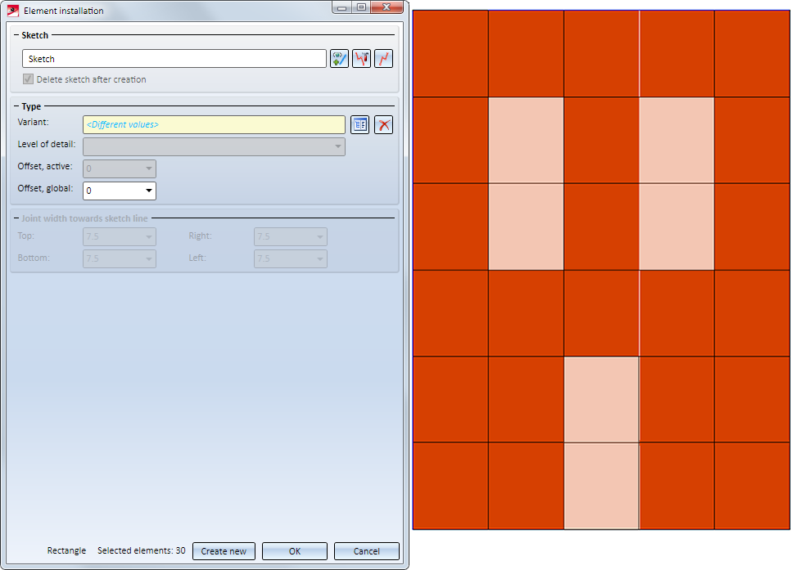Click the Cancel button
791x570 pixels.
click(x=366, y=551)
